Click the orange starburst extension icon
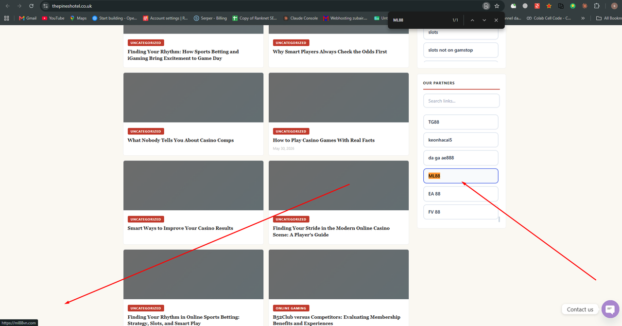 [x=585, y=6]
